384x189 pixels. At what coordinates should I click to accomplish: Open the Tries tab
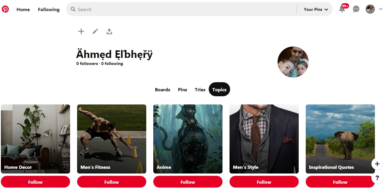coord(200,90)
